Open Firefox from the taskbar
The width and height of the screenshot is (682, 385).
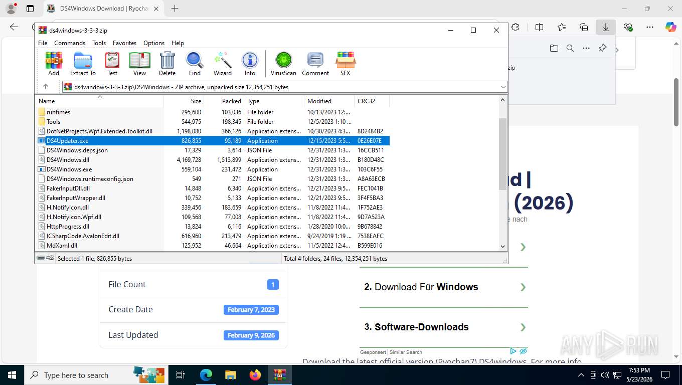pos(255,375)
